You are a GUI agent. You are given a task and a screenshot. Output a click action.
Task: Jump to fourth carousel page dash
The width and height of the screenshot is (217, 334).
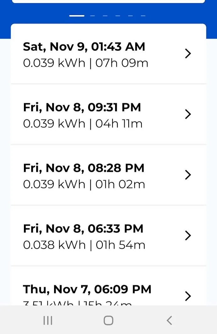(118, 16)
